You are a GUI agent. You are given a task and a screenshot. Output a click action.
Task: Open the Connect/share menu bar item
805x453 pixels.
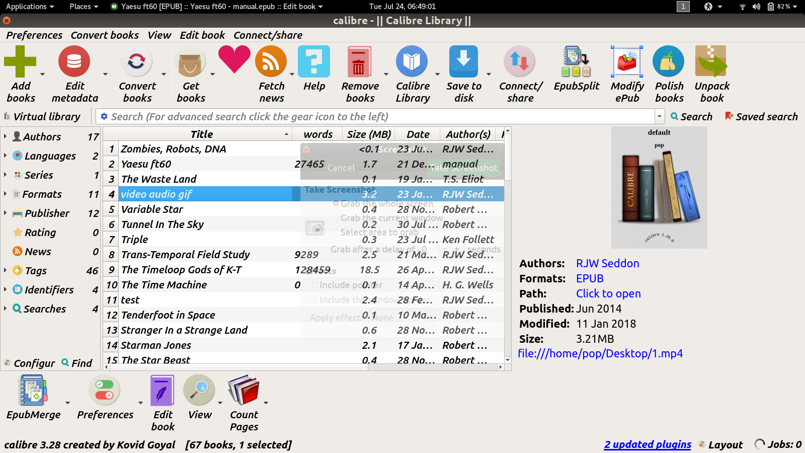268,35
